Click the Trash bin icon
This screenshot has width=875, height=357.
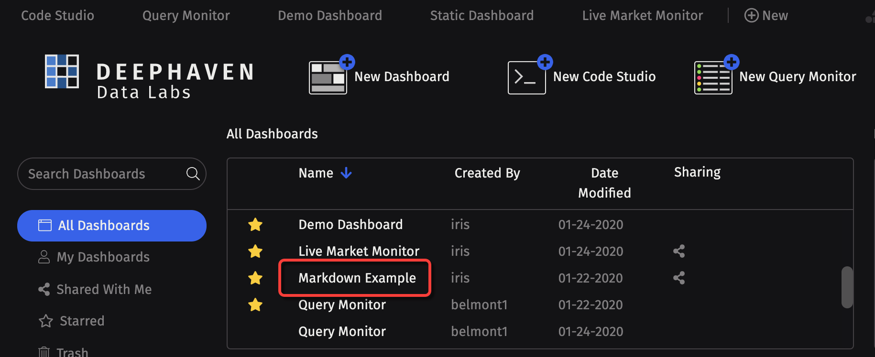click(x=44, y=352)
